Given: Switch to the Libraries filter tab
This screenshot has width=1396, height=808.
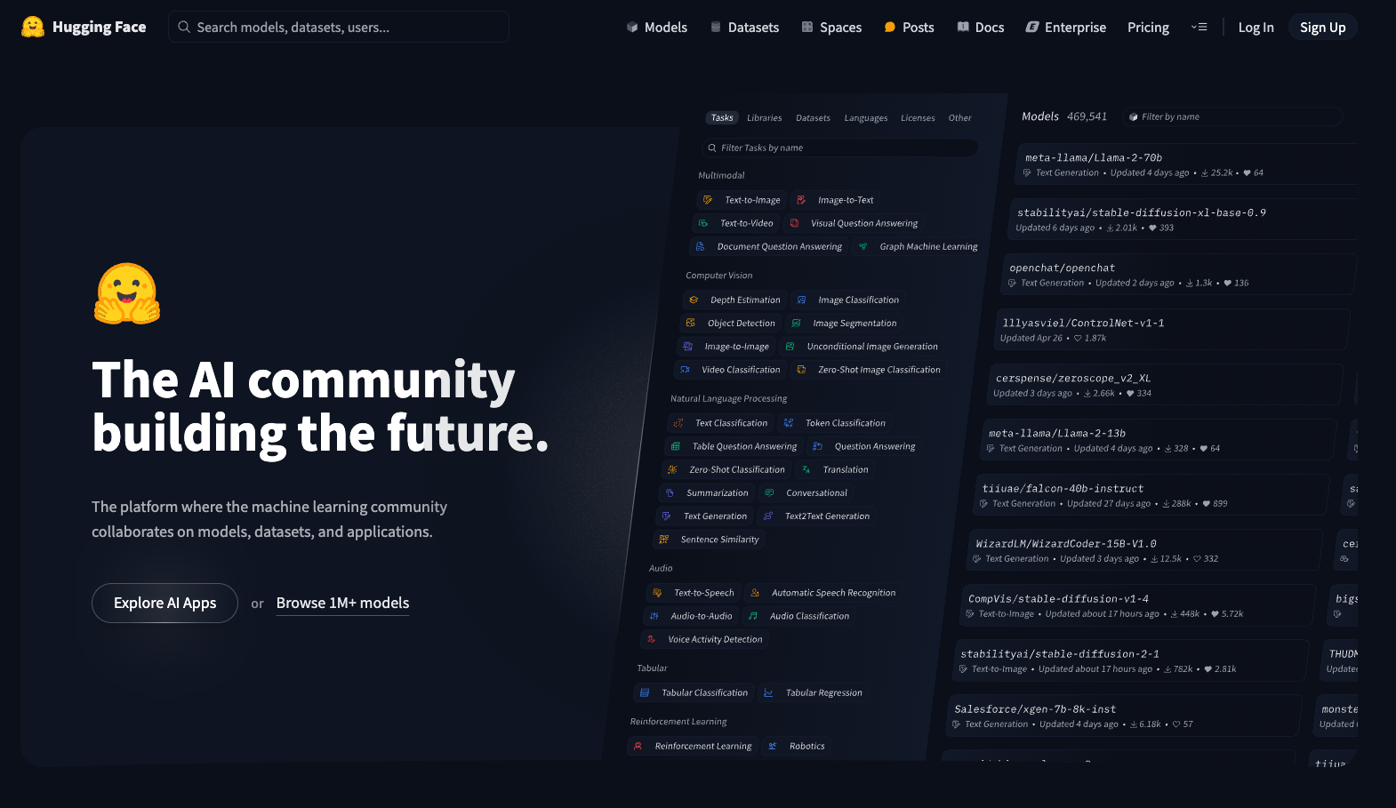Looking at the screenshot, I should coord(764,118).
